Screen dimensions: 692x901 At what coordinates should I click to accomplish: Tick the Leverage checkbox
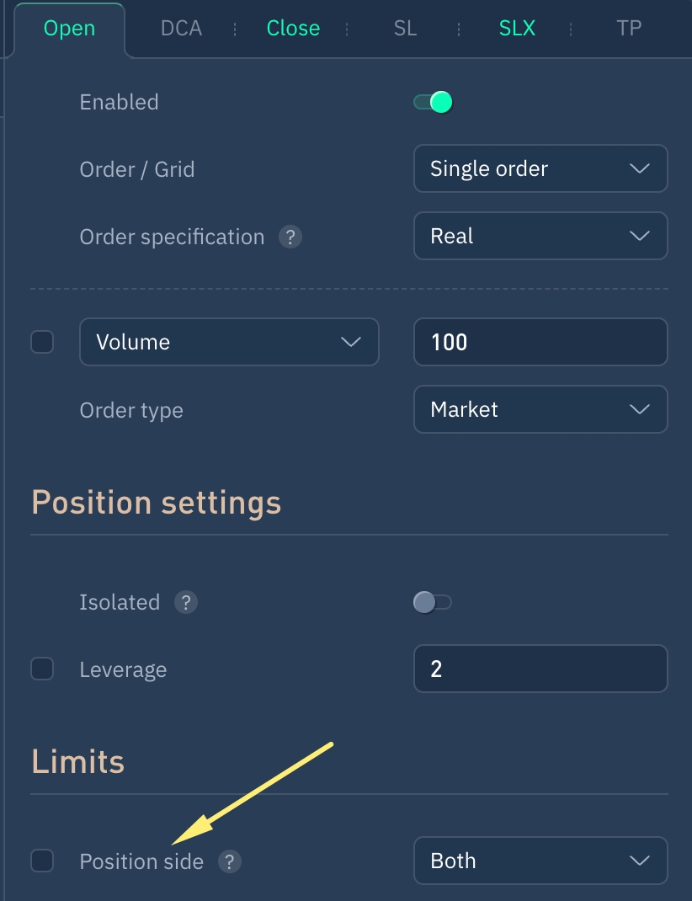pos(42,669)
